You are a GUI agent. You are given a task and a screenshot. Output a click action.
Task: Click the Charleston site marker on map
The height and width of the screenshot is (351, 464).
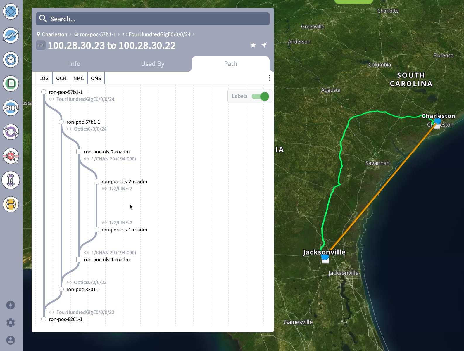437,121
